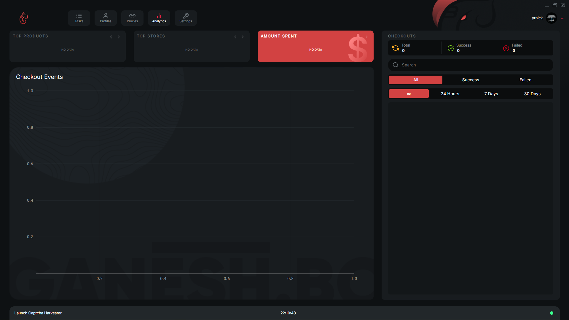Click the search magnifier icon
Viewport: 569px width, 320px height.
(396, 65)
